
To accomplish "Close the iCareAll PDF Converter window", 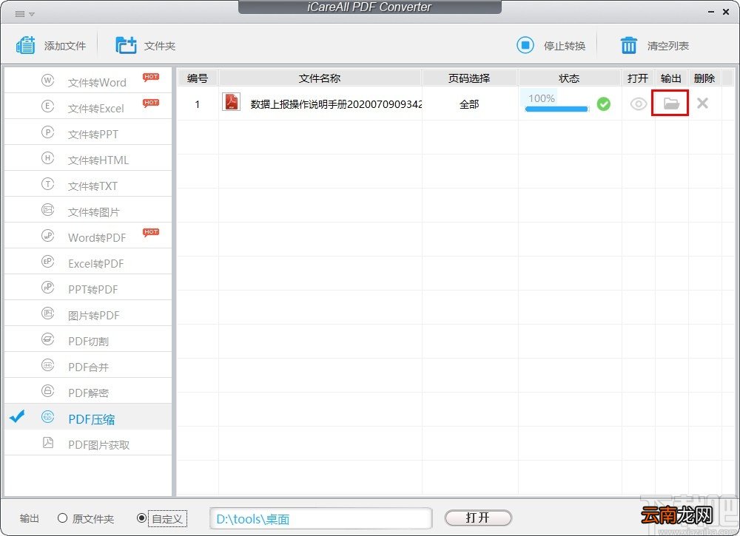I will tap(726, 12).
